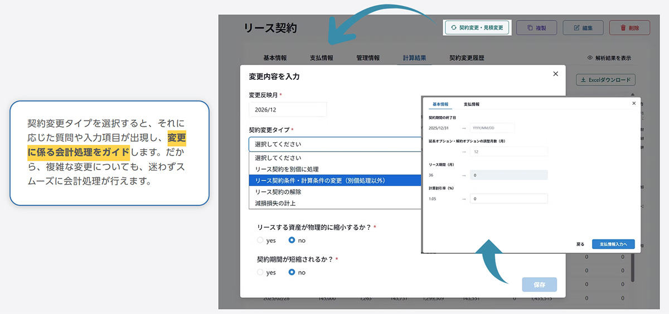Click the 支払情報入力へ button

613,244
